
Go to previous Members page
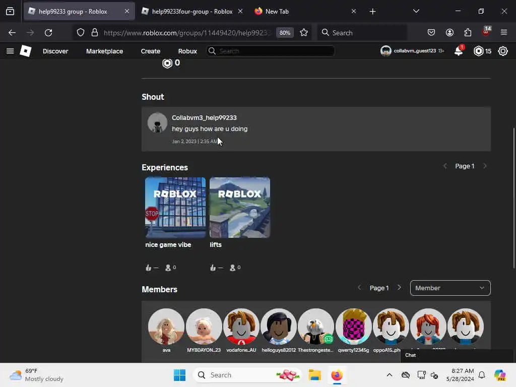coord(359,288)
